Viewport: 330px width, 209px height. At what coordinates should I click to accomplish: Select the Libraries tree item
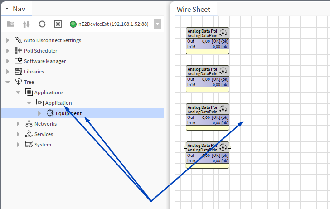(x=34, y=72)
